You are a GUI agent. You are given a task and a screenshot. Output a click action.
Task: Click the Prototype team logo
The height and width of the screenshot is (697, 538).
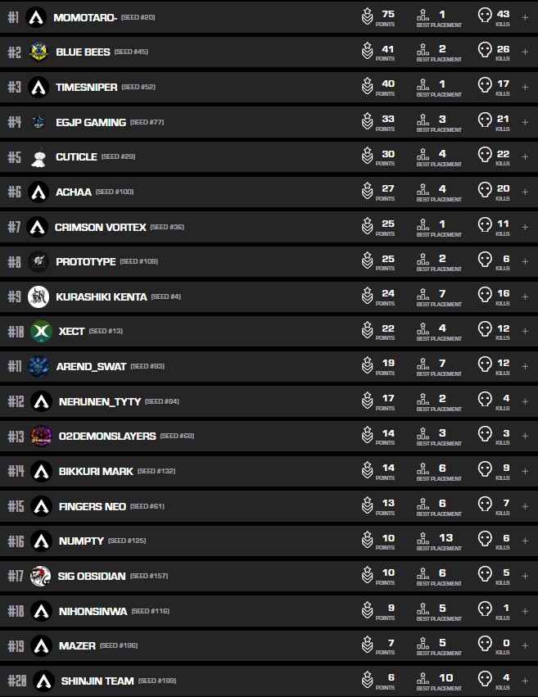point(38,261)
